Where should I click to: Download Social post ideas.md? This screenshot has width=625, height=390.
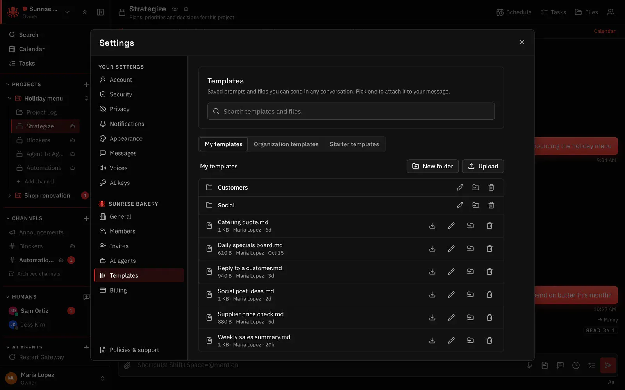(432, 294)
